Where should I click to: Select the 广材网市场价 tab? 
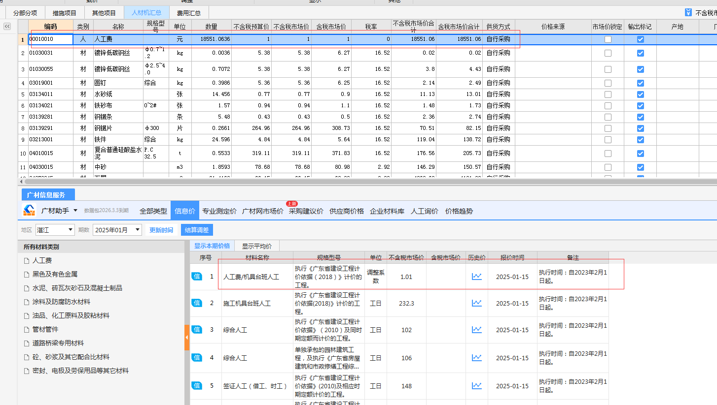263,211
